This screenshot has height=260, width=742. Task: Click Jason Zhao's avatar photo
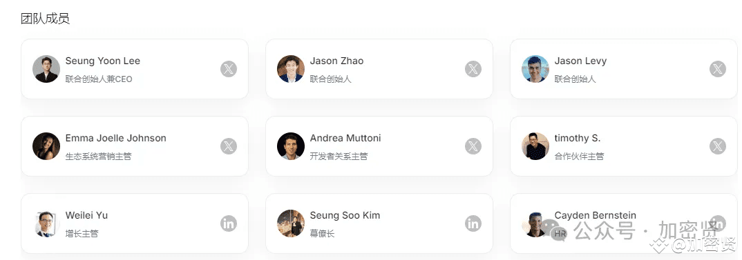291,69
